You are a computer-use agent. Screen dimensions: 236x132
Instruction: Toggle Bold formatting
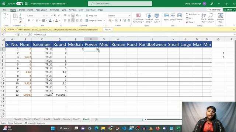point(29,21)
